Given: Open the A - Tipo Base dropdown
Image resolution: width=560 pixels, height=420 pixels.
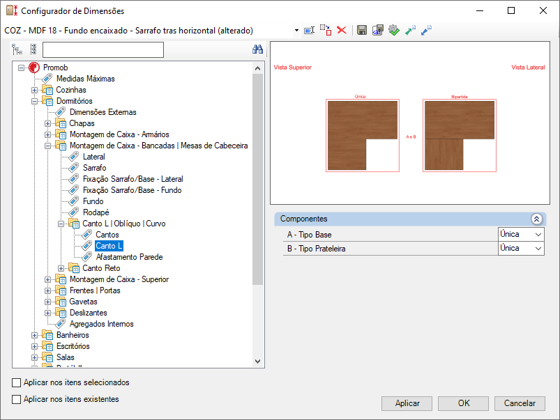Looking at the screenshot, I should 521,235.
